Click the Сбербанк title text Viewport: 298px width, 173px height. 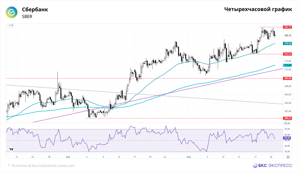pyautogui.click(x=35, y=10)
